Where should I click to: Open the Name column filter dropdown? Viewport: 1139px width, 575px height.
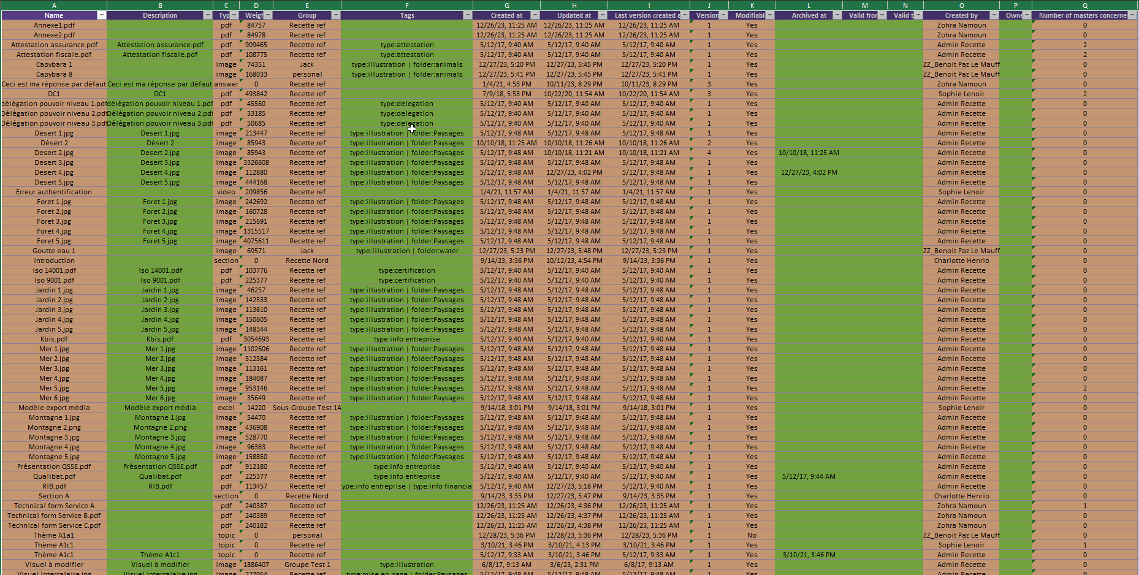[101, 15]
